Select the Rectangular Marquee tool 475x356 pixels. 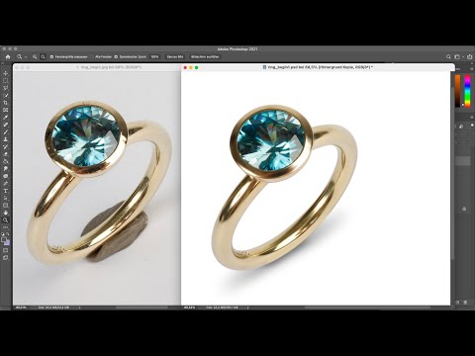click(6, 81)
